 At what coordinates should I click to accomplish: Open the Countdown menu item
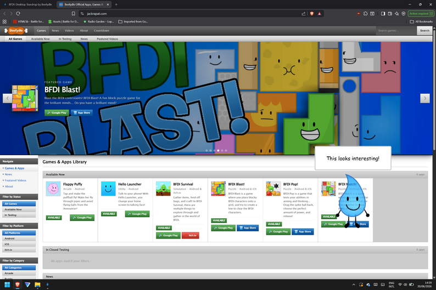(102, 31)
